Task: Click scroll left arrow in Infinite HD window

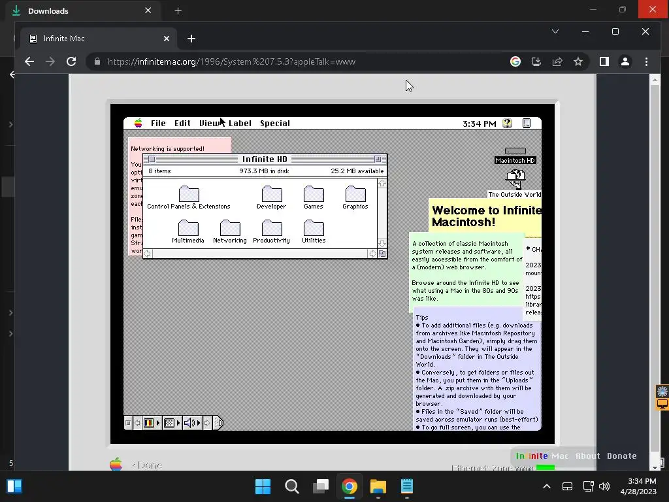Action: 148,254
